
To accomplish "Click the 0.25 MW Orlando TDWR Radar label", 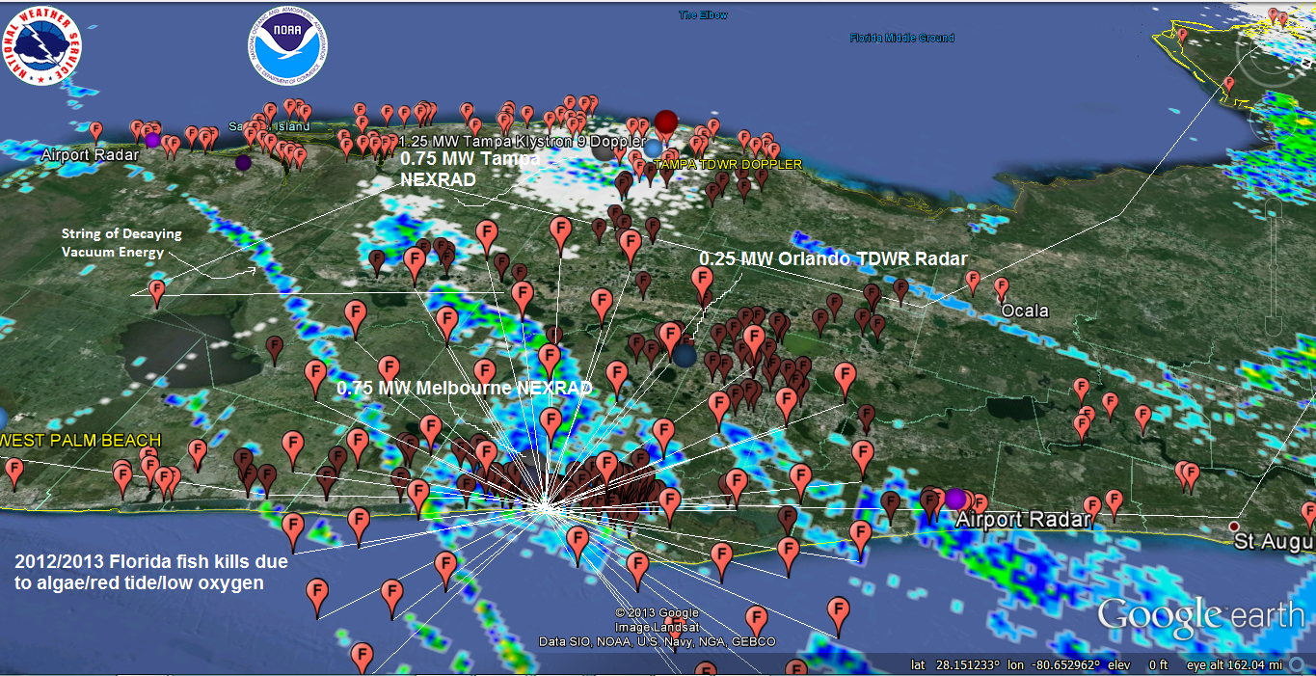I will pos(833,259).
